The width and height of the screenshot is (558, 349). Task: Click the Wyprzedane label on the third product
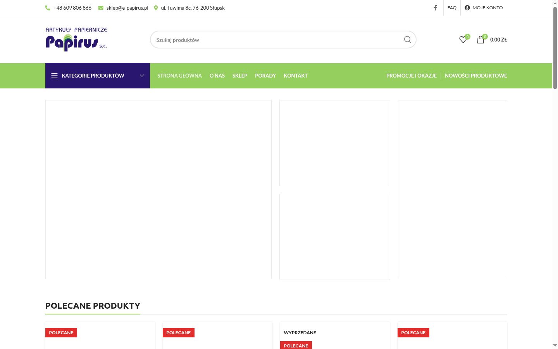tap(300, 333)
